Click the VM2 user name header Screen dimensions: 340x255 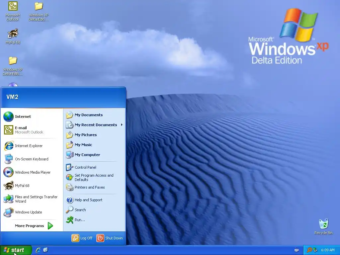tap(12, 97)
